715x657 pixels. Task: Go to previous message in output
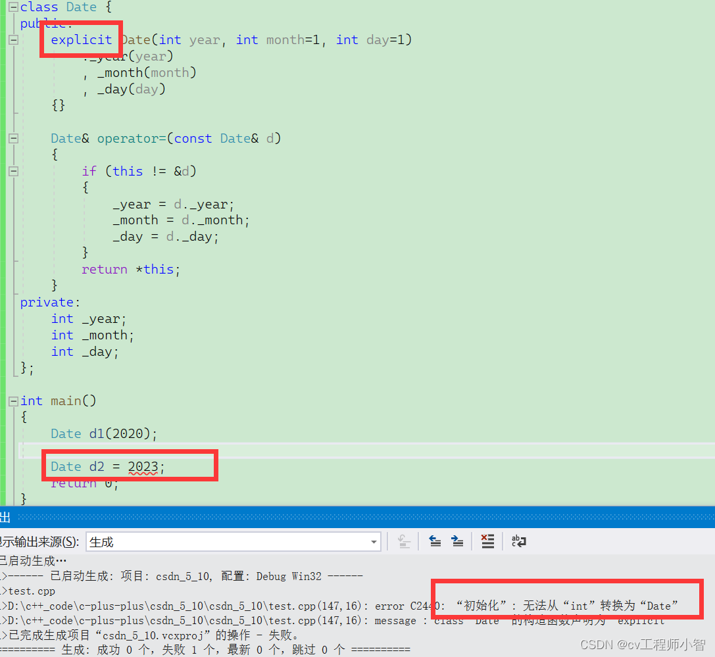[435, 541]
